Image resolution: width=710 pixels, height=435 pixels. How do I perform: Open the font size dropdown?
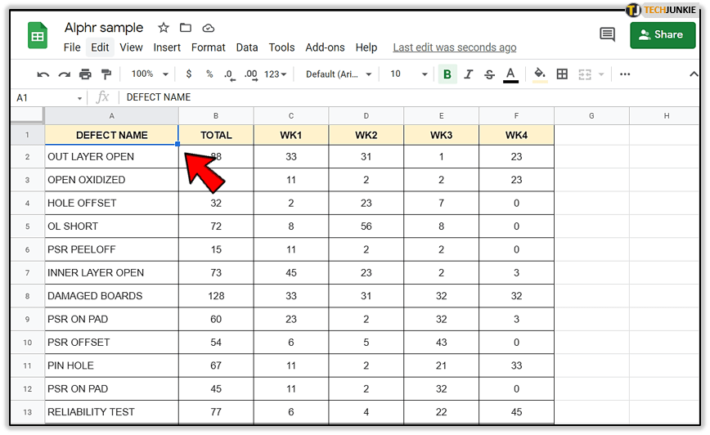point(408,74)
